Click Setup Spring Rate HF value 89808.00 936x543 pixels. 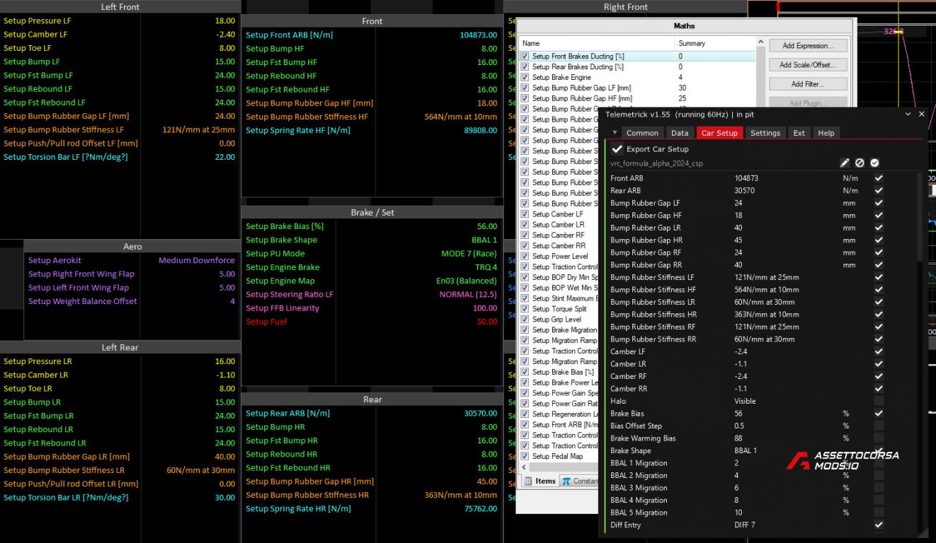(480, 130)
